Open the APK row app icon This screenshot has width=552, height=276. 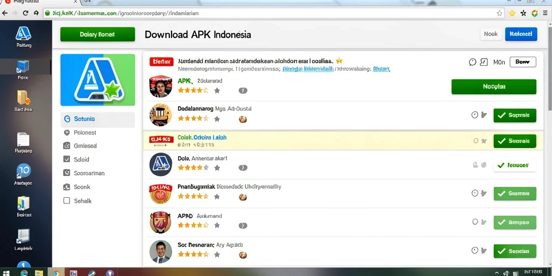(161, 86)
